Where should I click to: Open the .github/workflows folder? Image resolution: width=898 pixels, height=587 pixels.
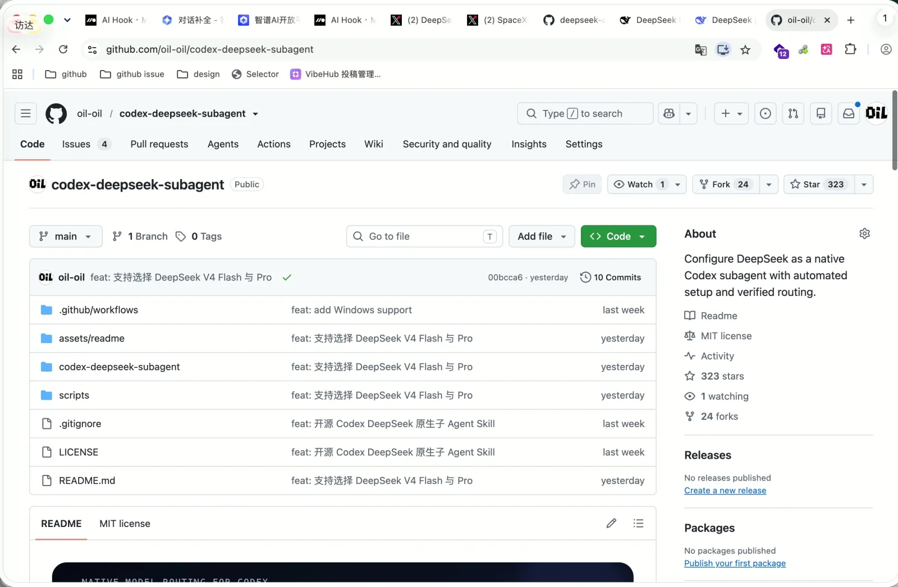[x=98, y=310]
